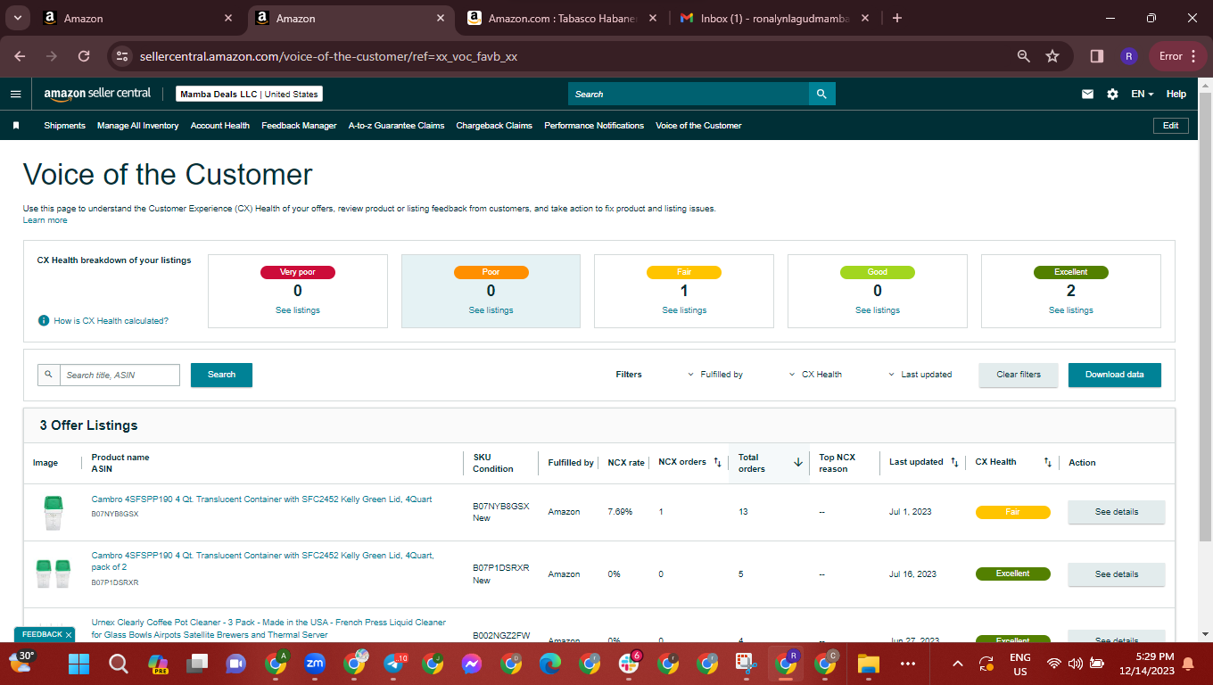
Task: Sort by Total orders arrow
Action: [x=798, y=462]
